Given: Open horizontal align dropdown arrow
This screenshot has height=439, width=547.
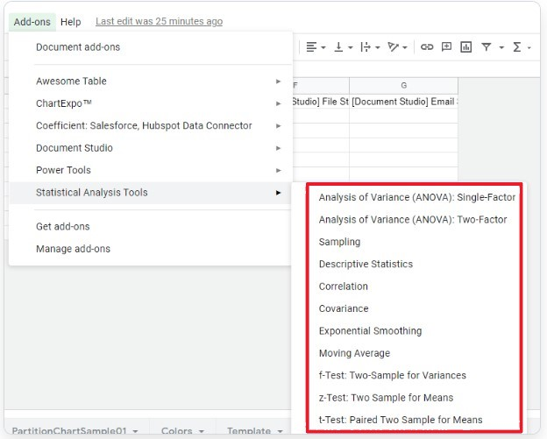Looking at the screenshot, I should 323,48.
